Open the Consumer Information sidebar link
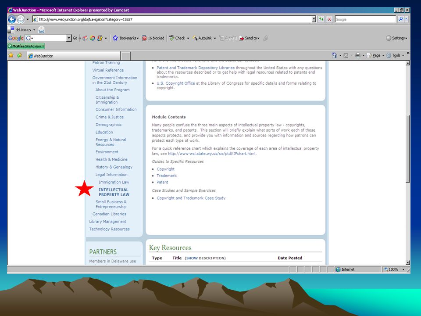The width and height of the screenshot is (421, 316). point(116,109)
